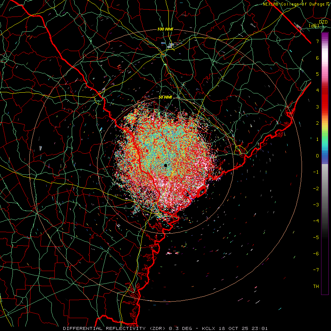Screen dimensions: 331x331
Task: Click the "23:01" time stamp
Action: click(x=259, y=328)
